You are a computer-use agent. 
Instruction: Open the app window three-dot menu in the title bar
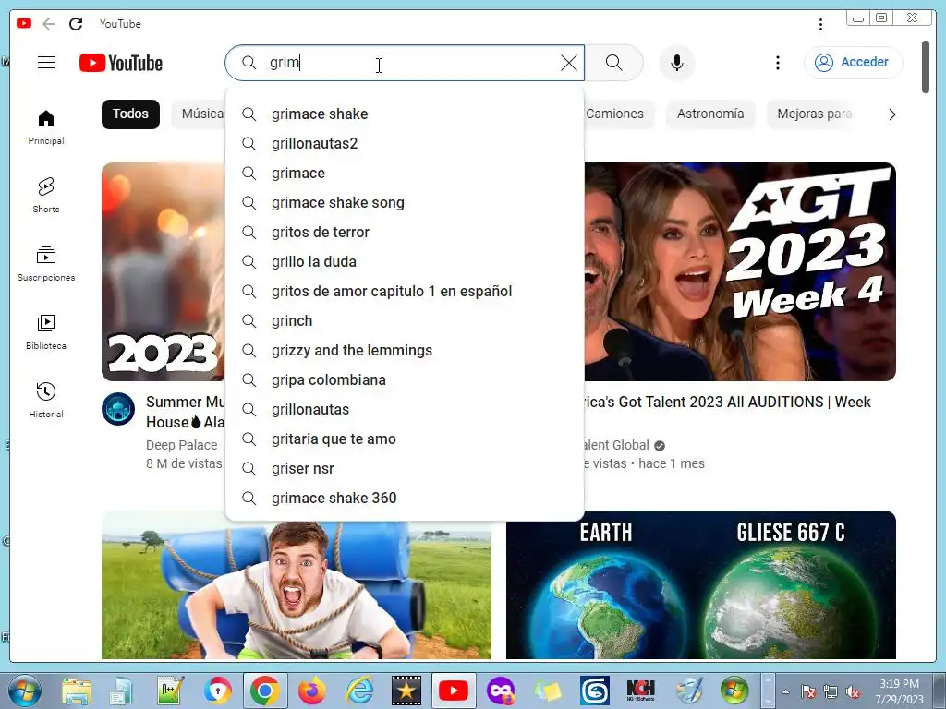[x=820, y=24]
